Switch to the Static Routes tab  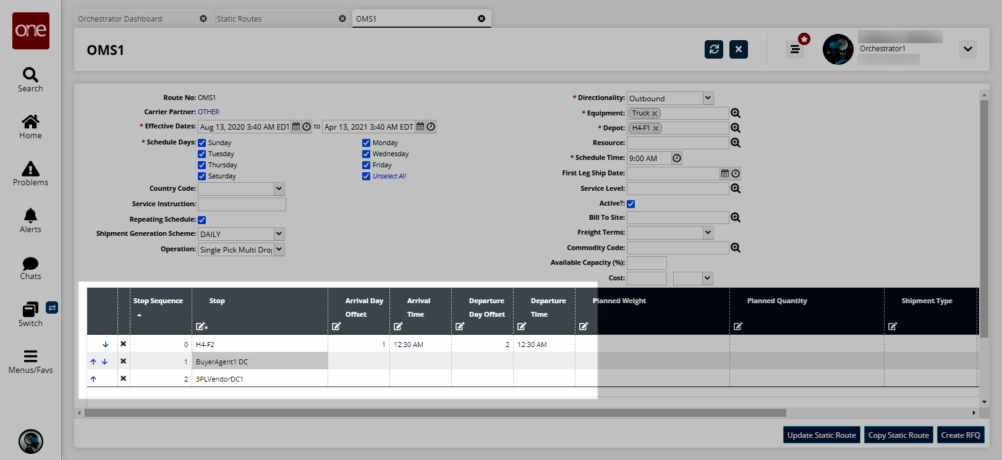pyautogui.click(x=239, y=19)
